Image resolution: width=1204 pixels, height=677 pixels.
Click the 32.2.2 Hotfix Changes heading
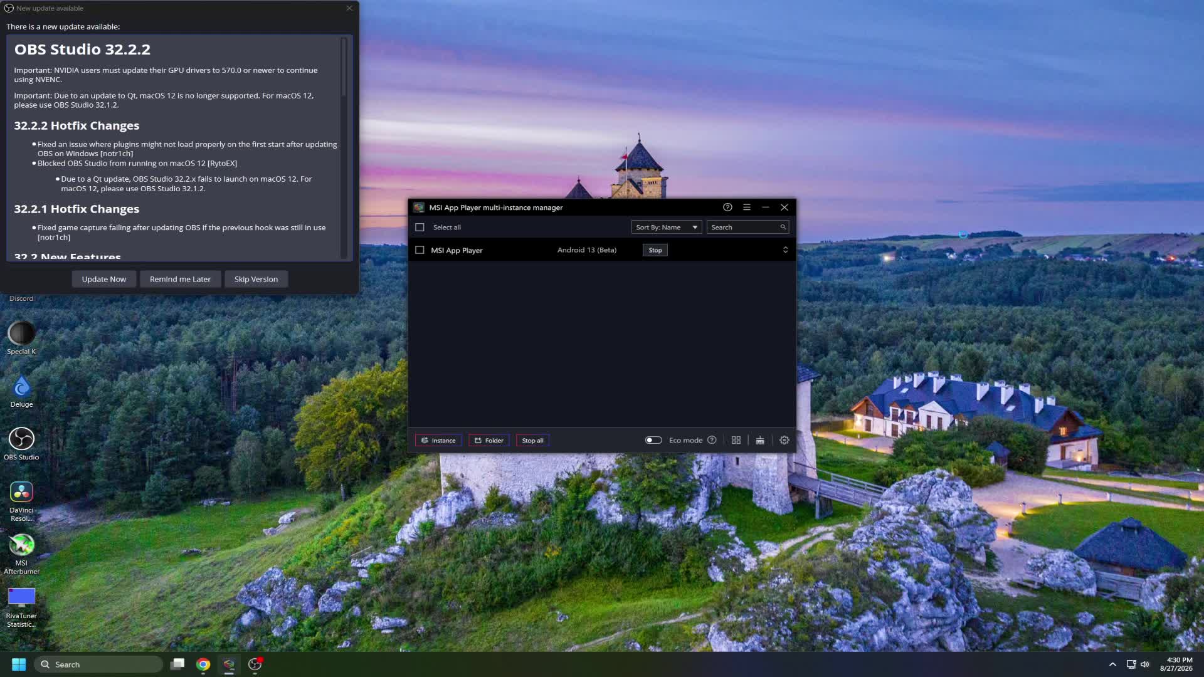77,126
